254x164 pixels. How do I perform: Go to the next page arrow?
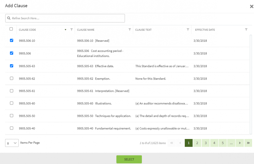(x=240, y=143)
